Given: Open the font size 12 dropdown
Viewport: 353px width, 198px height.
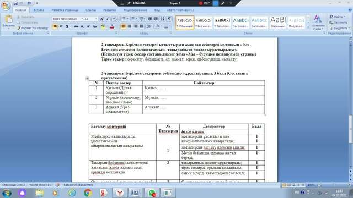Looking at the screenshot, I should (x=97, y=19).
